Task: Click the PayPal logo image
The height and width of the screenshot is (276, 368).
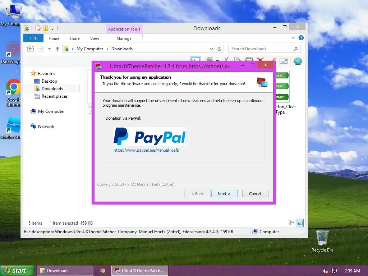Action: [x=149, y=136]
